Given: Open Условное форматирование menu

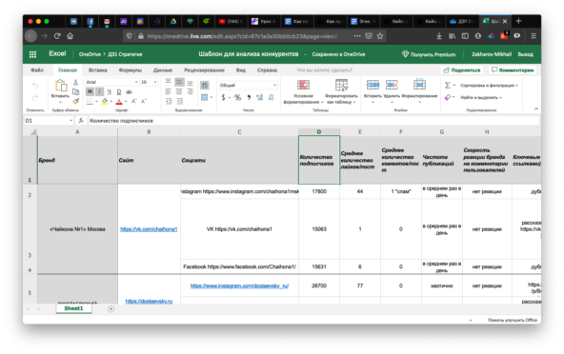Looking at the screenshot, I should (x=303, y=91).
